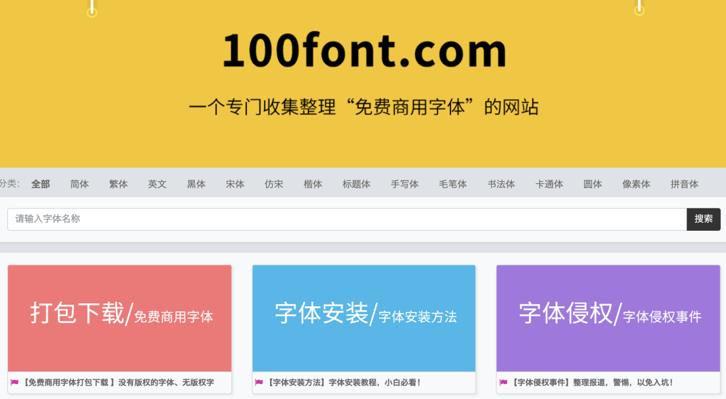This screenshot has height=399, width=726.
Task: Filter fonts by 简体 category
Action: [x=80, y=184]
